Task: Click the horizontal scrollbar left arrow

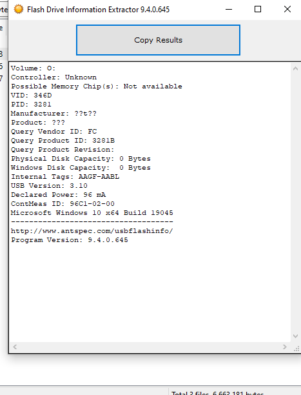Action: point(15,347)
